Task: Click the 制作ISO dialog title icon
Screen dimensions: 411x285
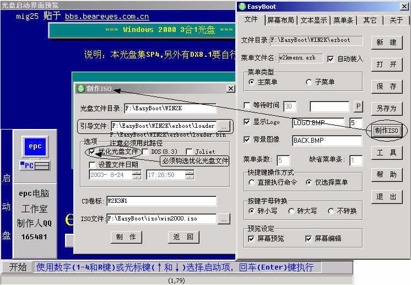Action: (x=81, y=89)
